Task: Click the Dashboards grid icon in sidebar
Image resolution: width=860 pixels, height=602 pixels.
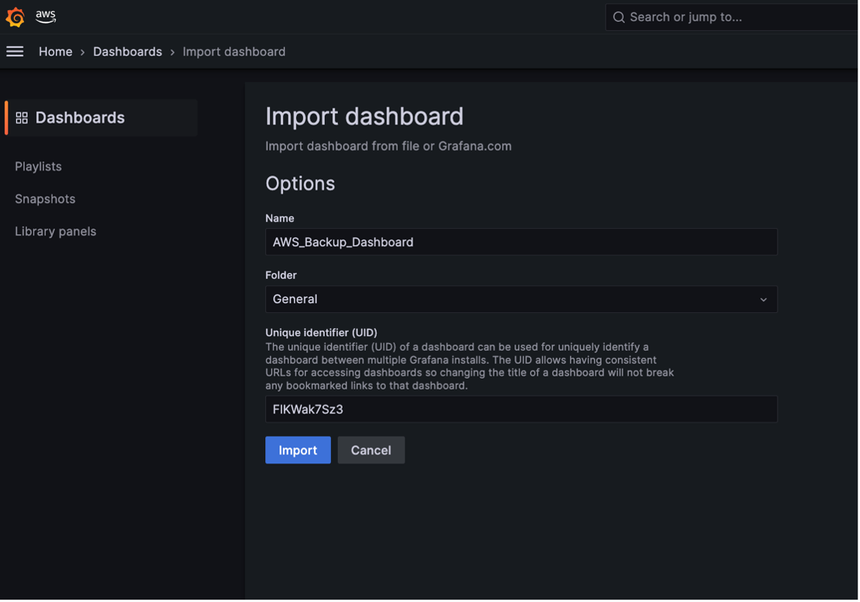Action: pyautogui.click(x=22, y=118)
